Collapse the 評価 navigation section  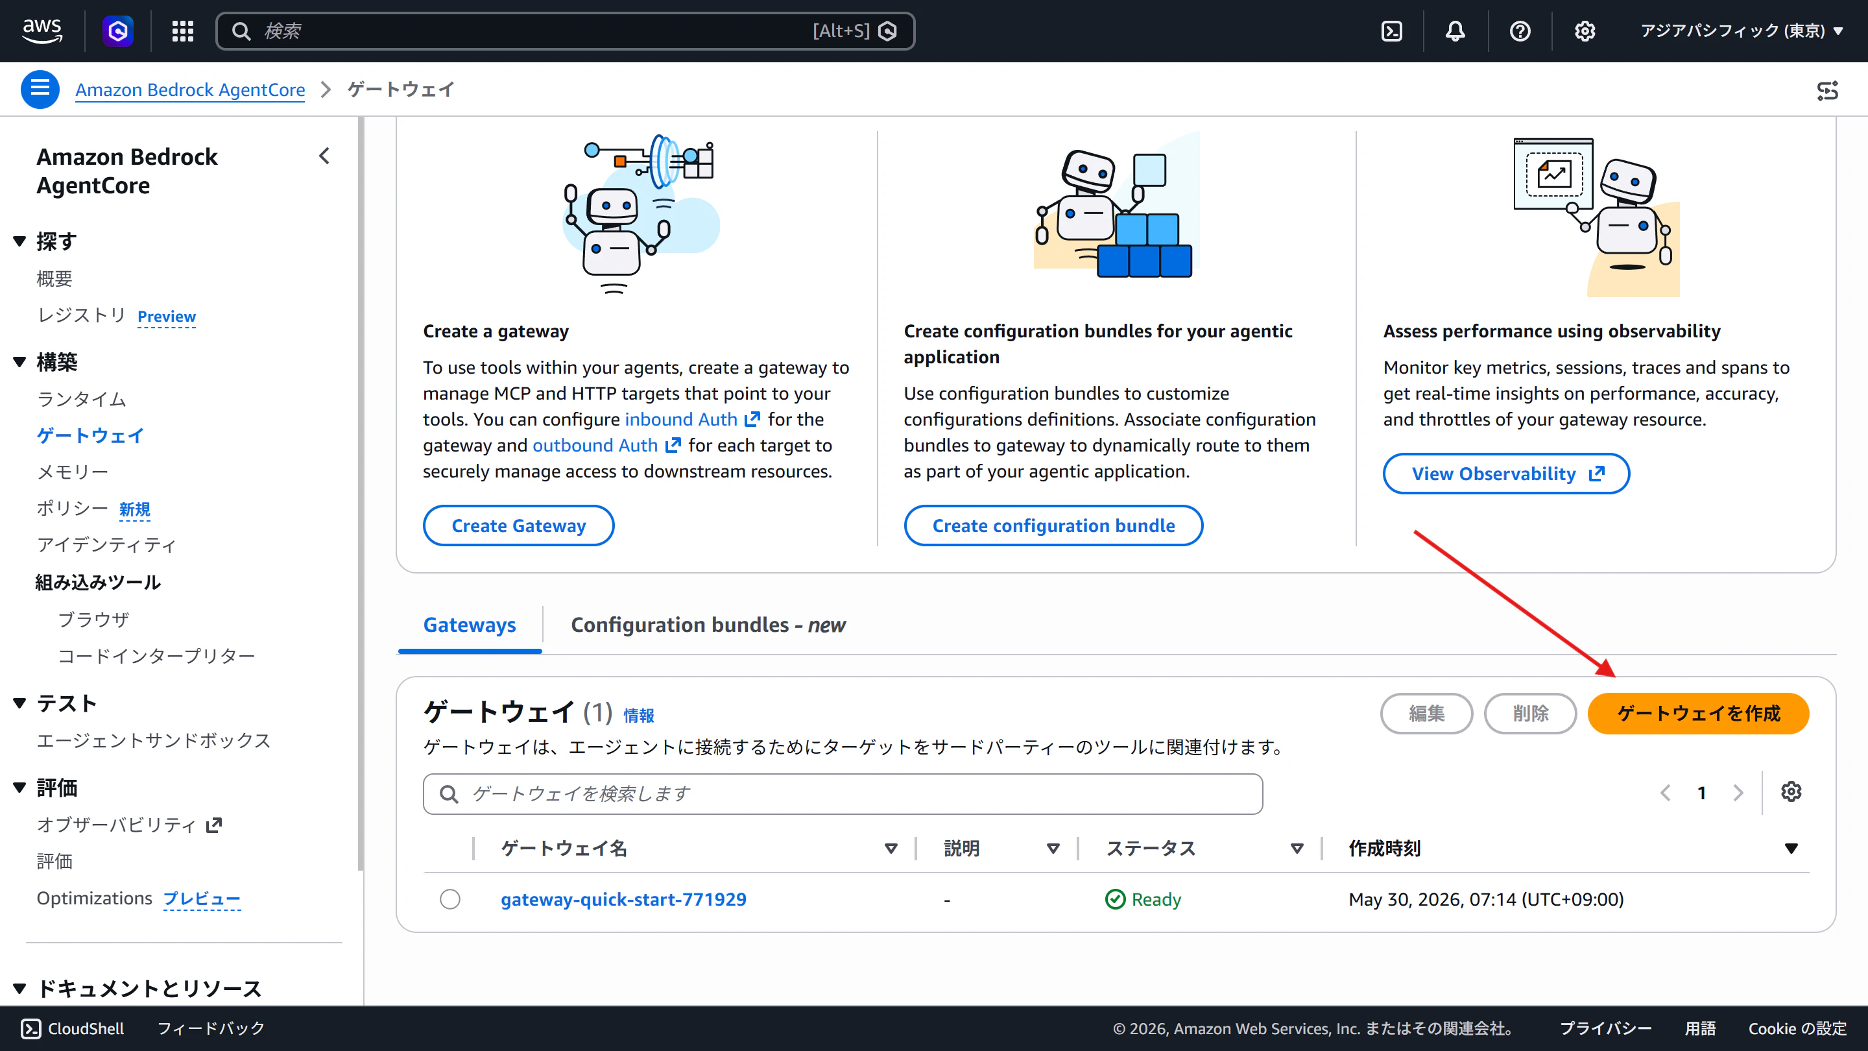pyautogui.click(x=19, y=787)
